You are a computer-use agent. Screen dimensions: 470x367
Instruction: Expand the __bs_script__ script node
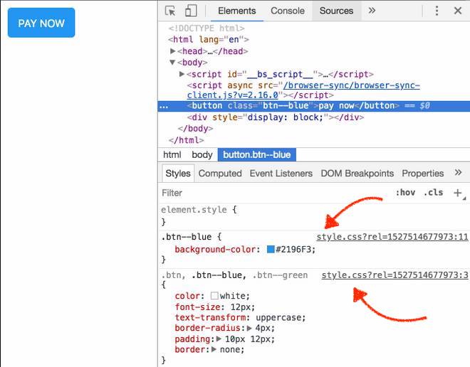tap(182, 74)
